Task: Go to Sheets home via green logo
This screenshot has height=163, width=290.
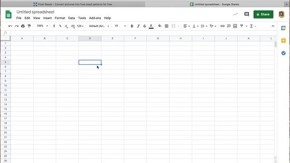Action: (x=8, y=14)
